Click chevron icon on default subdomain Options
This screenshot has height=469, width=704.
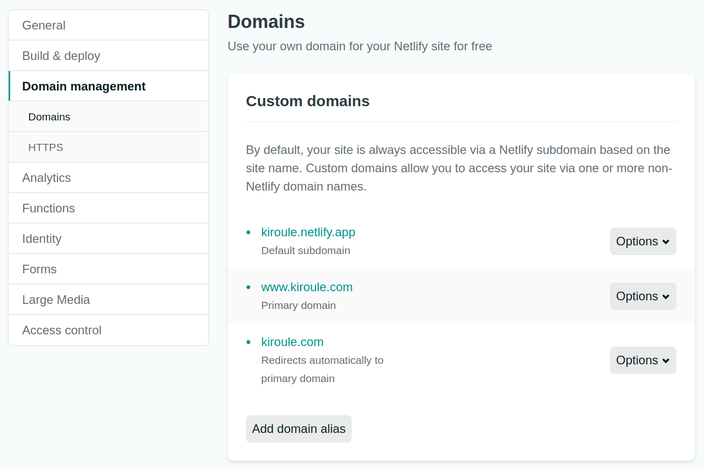tap(666, 242)
